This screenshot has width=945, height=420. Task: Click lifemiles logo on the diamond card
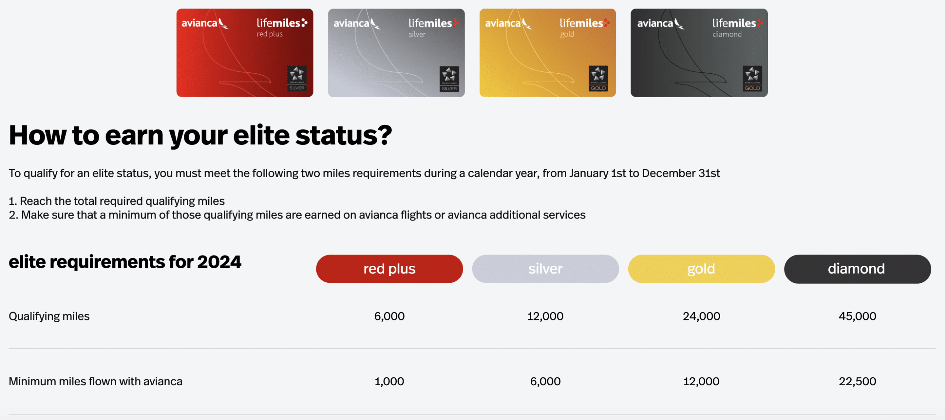[738, 24]
